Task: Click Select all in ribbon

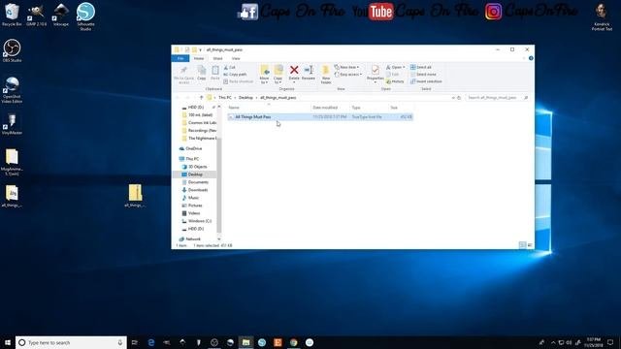Action: 421,67
